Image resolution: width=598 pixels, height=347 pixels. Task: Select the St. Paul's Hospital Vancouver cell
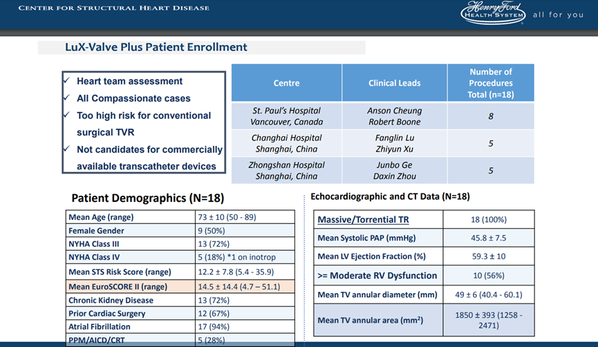coord(286,116)
